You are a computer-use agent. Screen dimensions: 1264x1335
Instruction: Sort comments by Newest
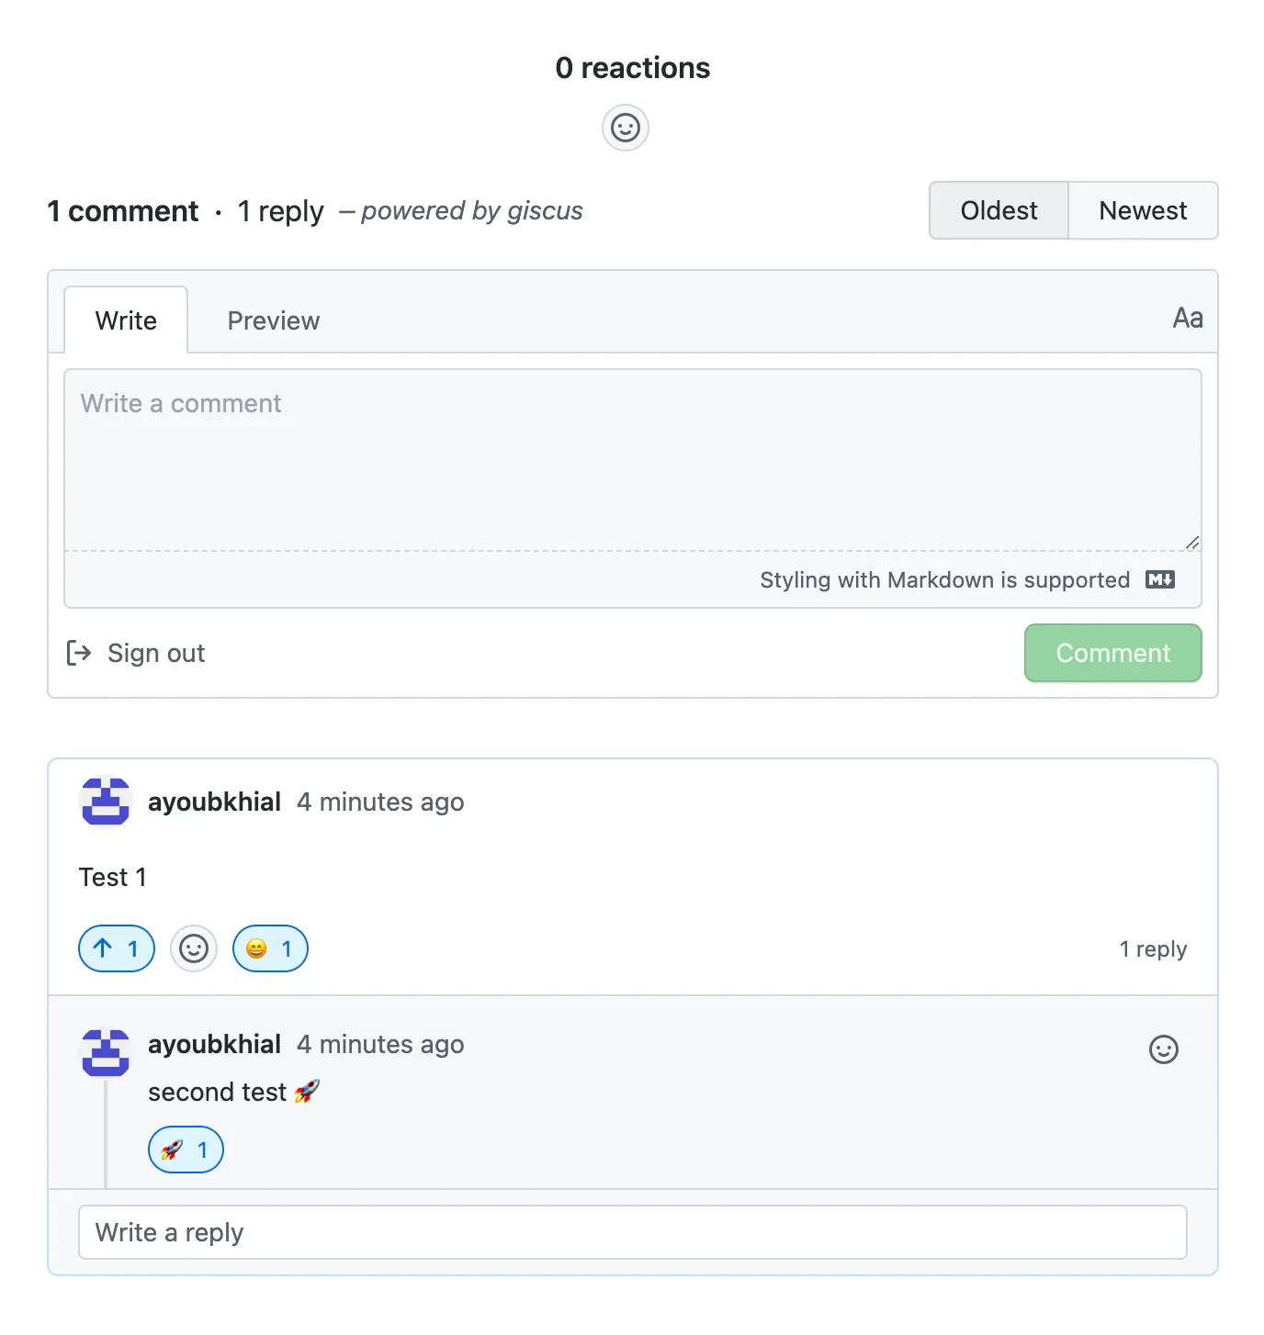(x=1143, y=210)
